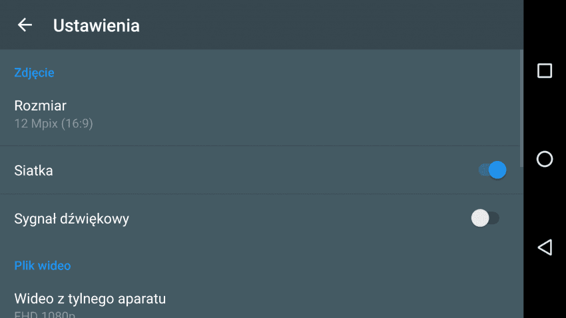The image size is (566, 318).
Task: Click the blue knob of Siatka switch
Action: (x=497, y=170)
